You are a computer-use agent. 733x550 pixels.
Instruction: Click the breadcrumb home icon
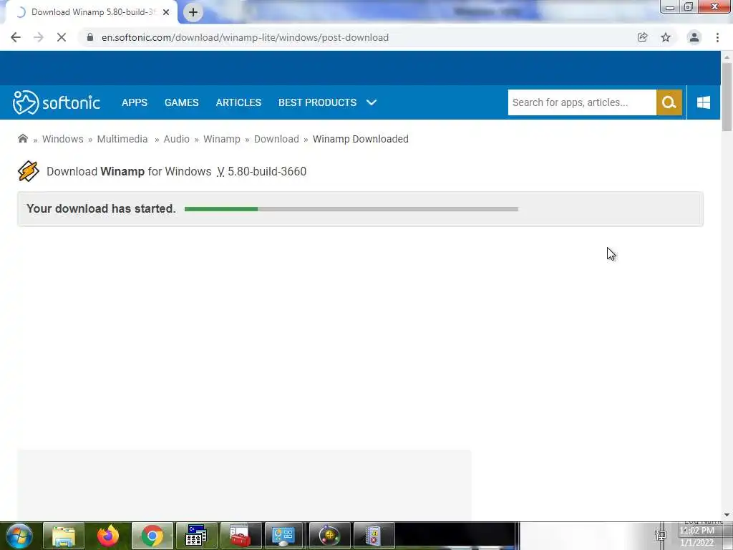pos(22,138)
